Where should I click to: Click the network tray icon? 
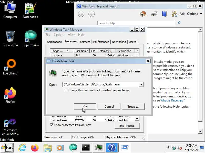click(174, 148)
